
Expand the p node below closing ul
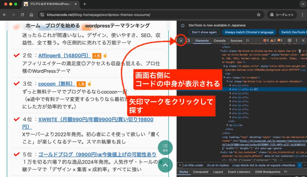click(227, 125)
